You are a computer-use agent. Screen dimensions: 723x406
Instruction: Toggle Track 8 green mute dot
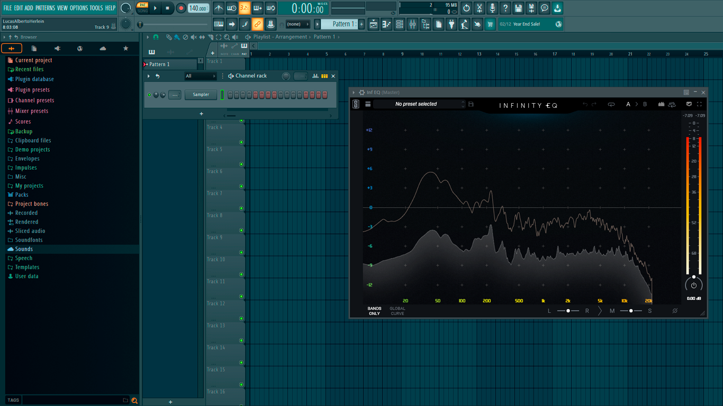pos(241,230)
